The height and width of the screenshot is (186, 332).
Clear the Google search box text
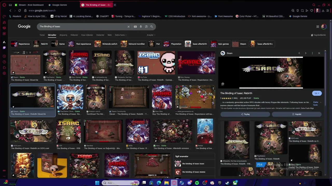coord(128,27)
